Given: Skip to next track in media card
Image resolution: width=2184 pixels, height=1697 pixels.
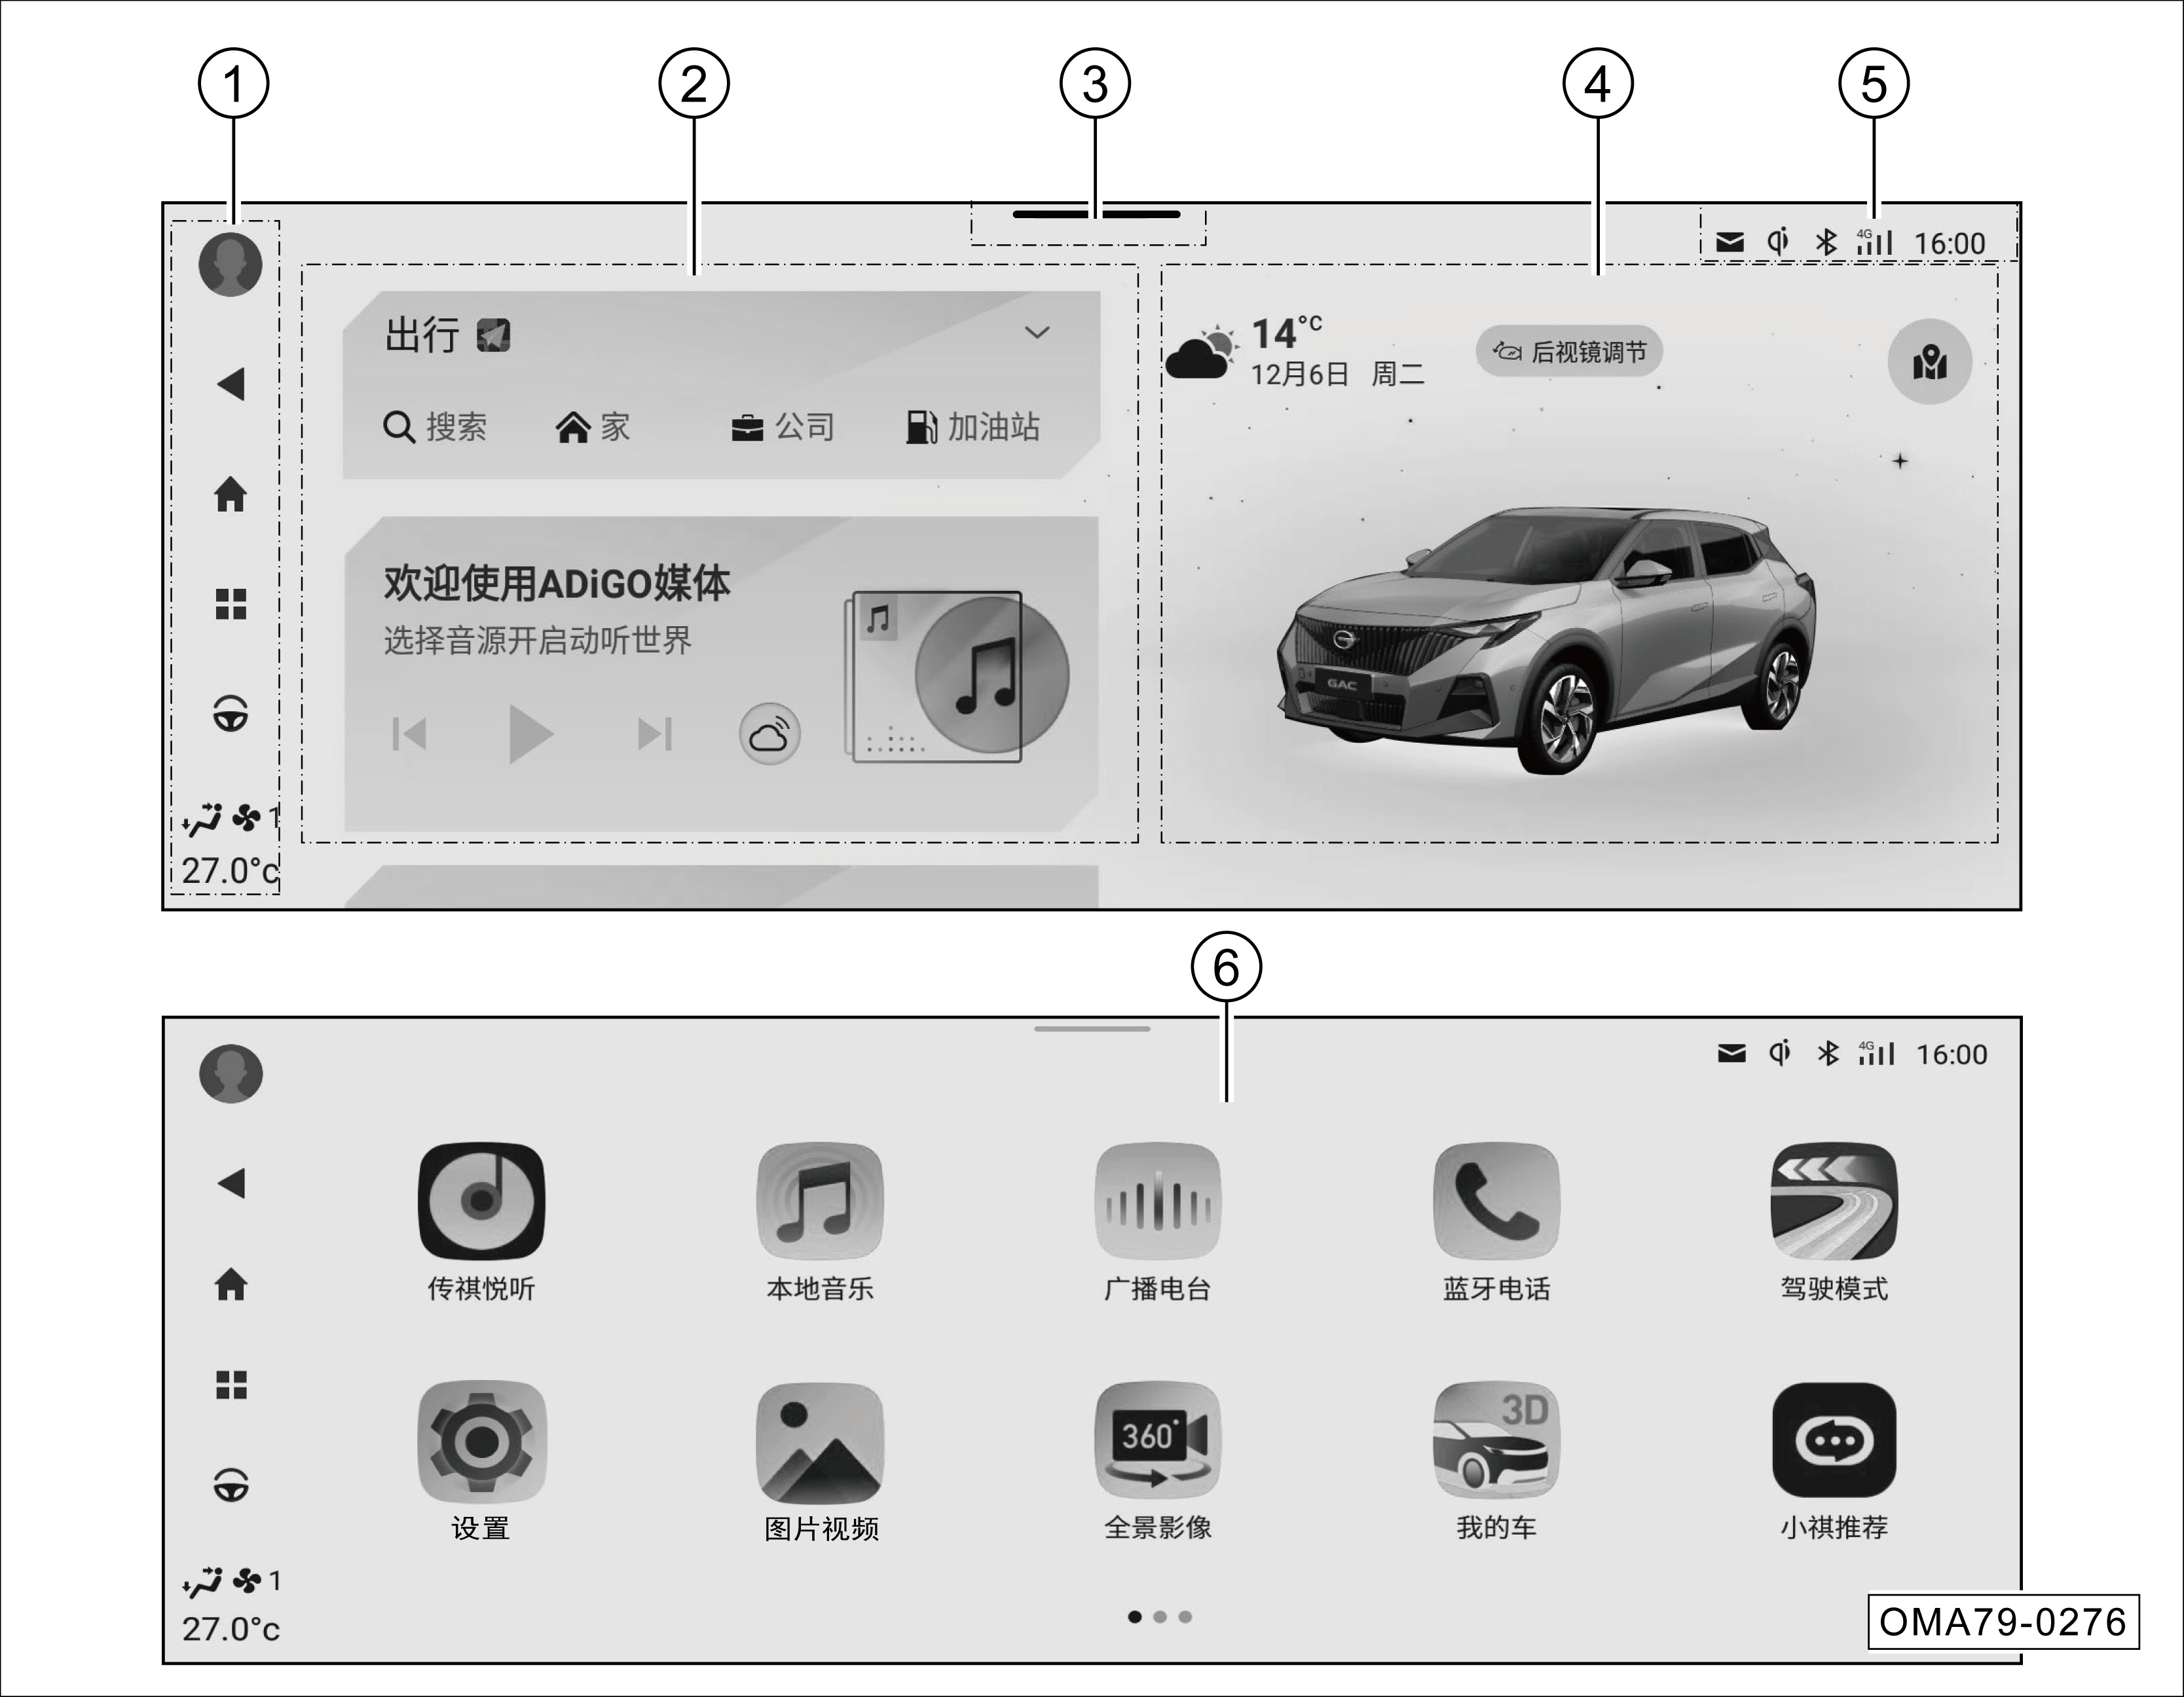Looking at the screenshot, I should [x=655, y=734].
